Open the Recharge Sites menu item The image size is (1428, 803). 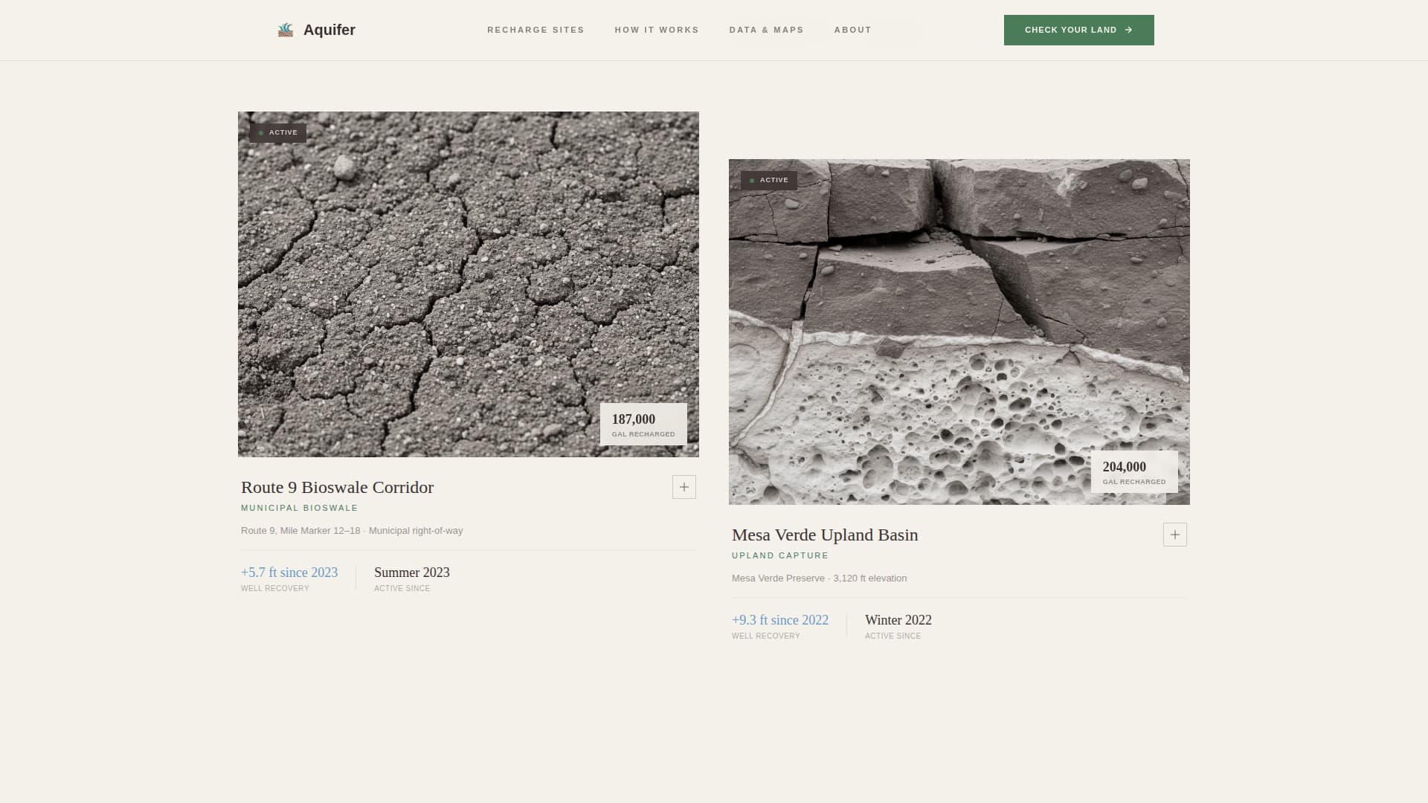[535, 30]
